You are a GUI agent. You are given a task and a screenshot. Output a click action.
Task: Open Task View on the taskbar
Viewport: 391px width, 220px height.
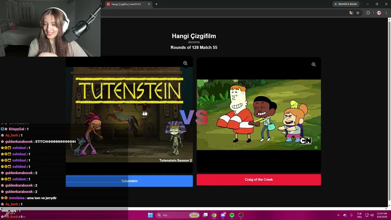pos(205,215)
